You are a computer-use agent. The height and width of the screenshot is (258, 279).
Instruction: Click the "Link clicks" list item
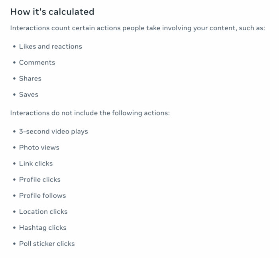click(36, 163)
